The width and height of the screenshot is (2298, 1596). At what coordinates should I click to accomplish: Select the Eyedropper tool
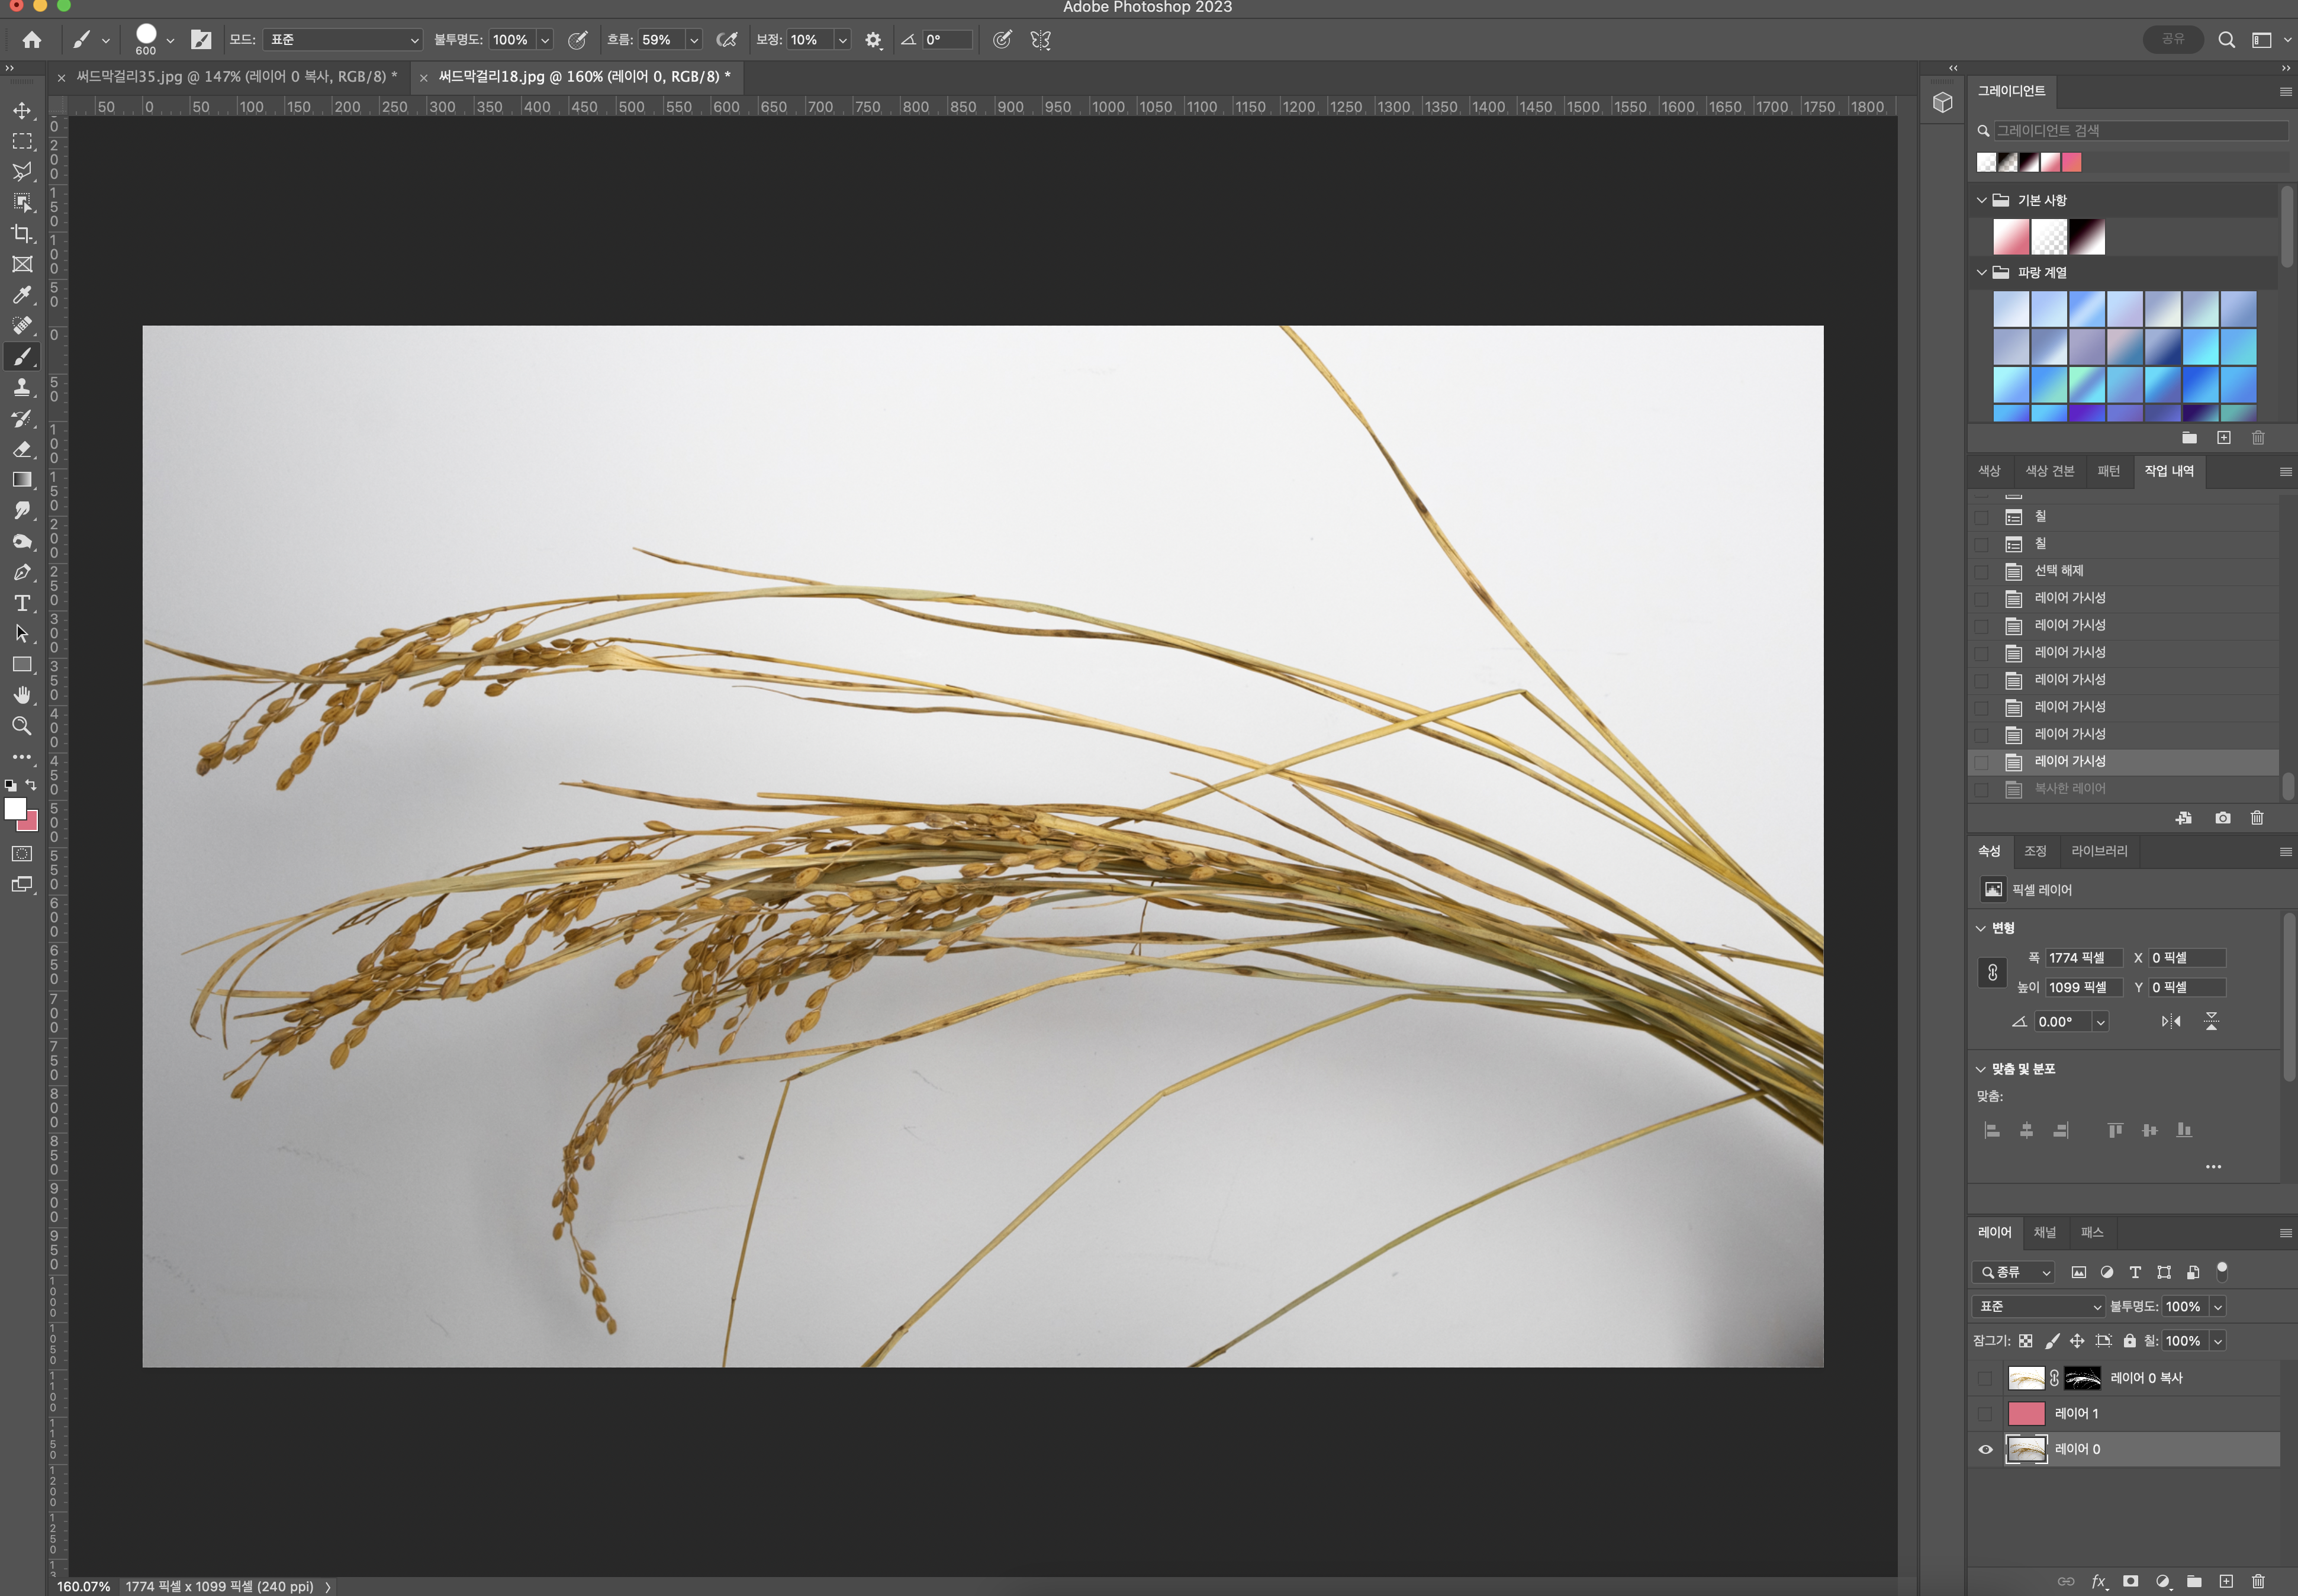[x=22, y=295]
